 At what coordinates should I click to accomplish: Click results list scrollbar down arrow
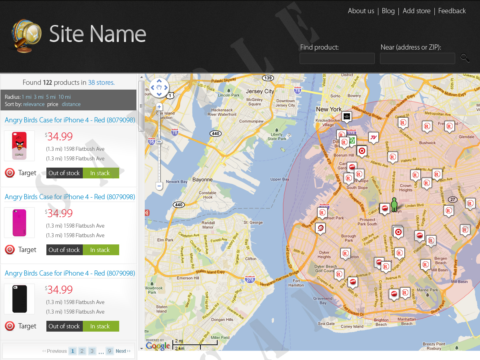[141, 348]
